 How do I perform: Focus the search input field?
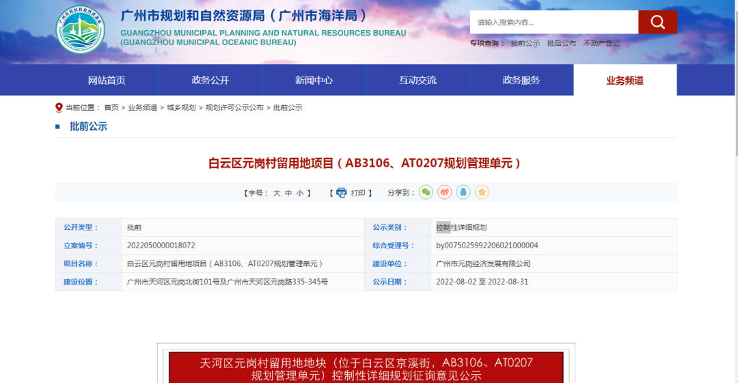coord(554,22)
